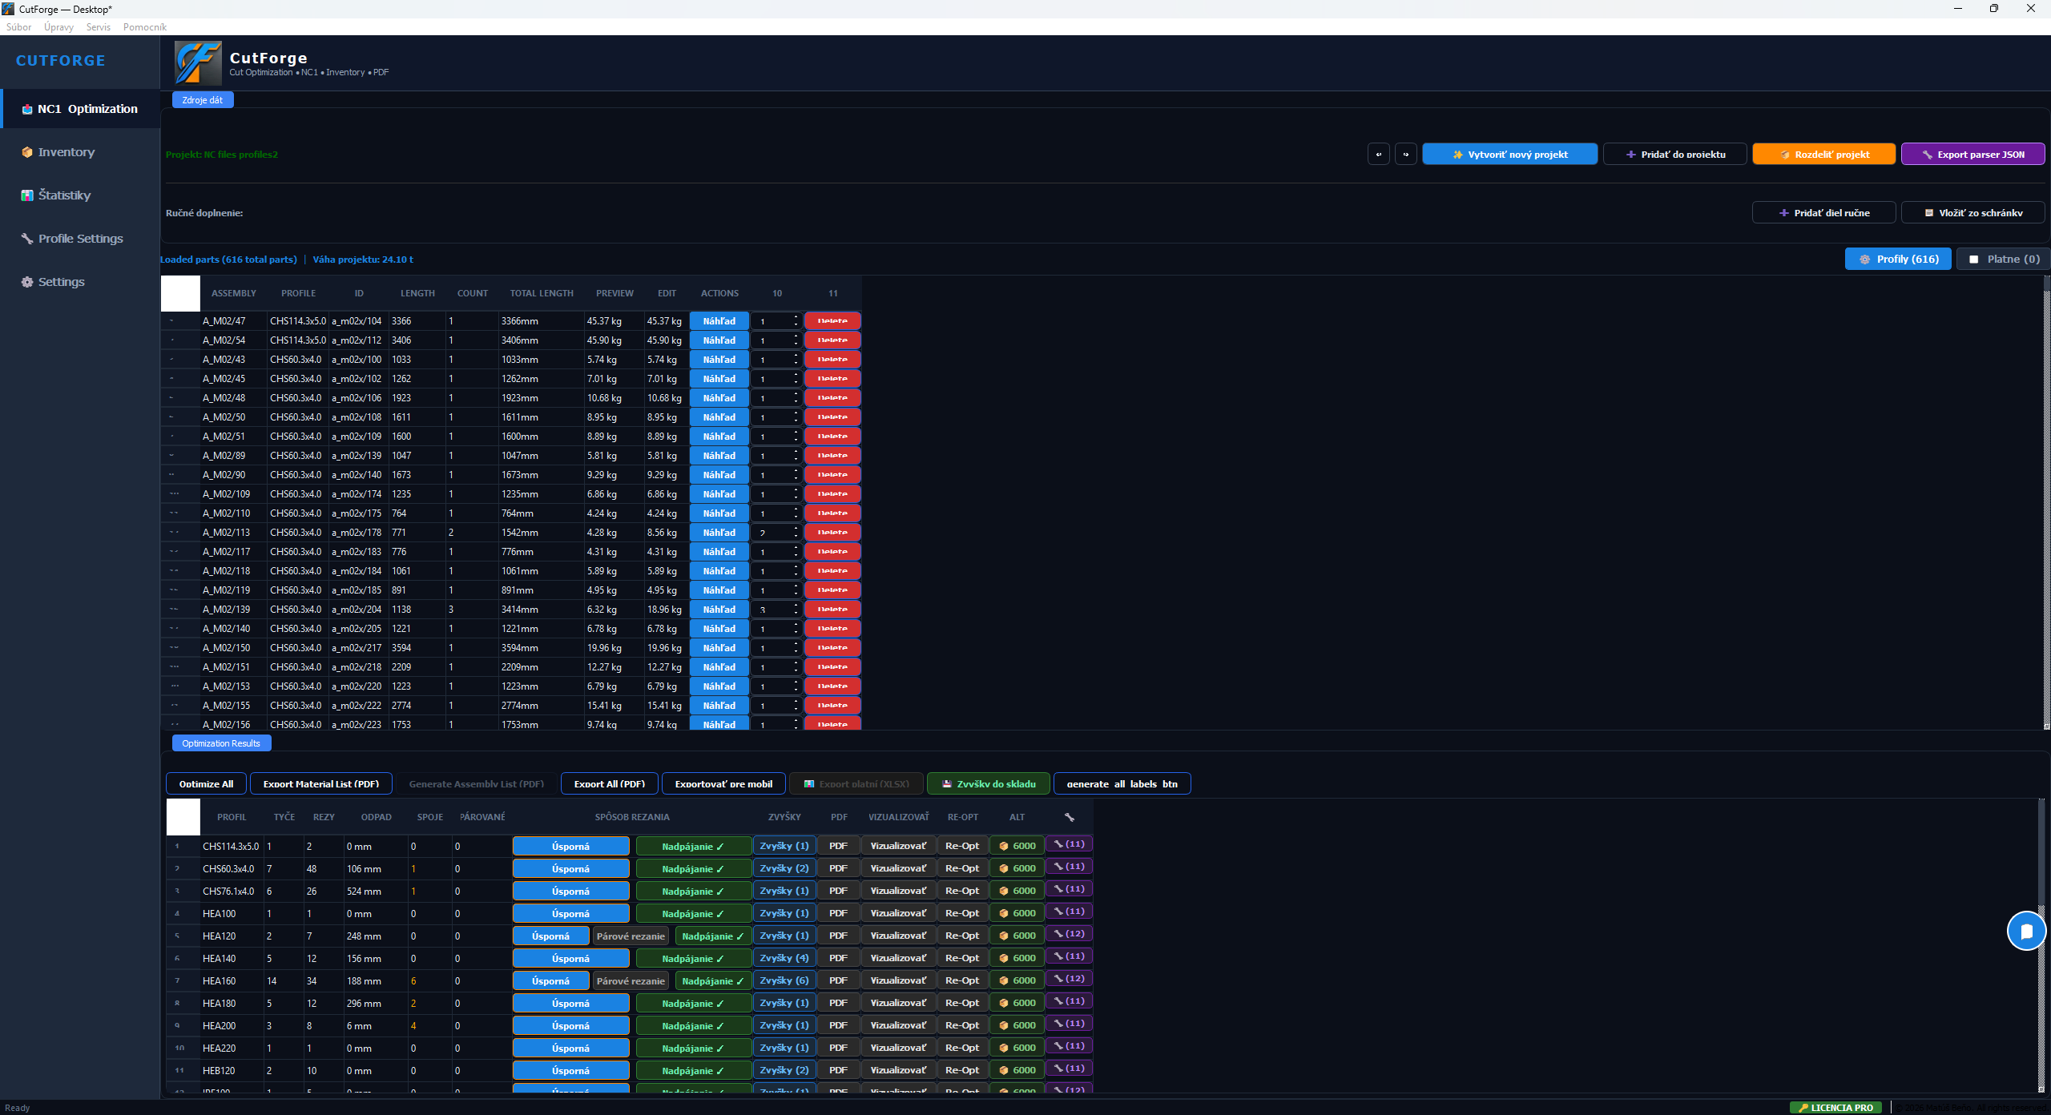Toggle Nadpájanie for HEA160 row

[712, 981]
